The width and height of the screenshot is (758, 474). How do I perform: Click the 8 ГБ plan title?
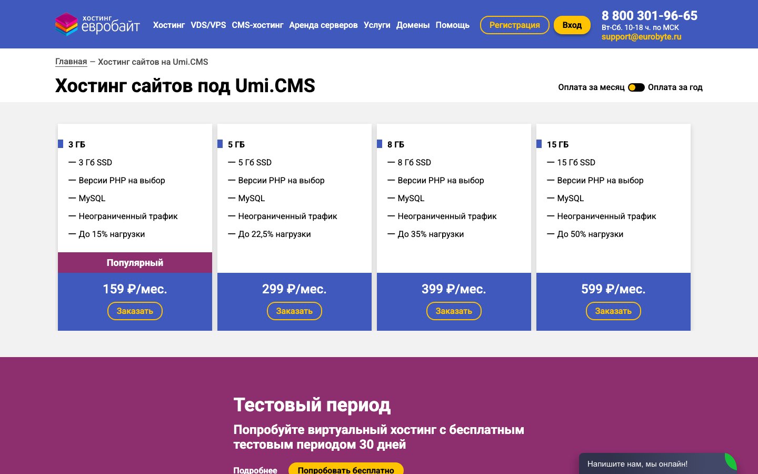396,144
